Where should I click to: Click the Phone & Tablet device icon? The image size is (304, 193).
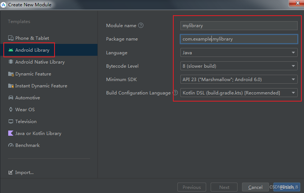point(11,38)
